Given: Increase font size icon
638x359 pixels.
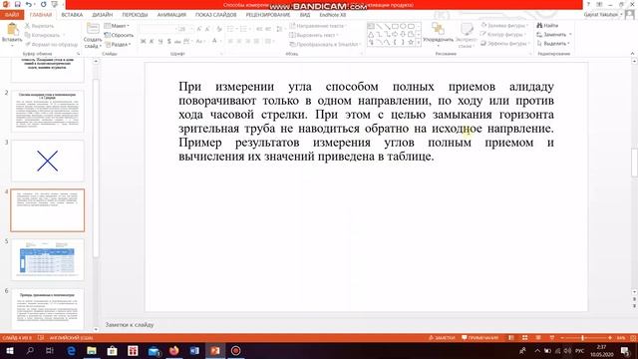Looking at the screenshot, I should click(199, 29).
